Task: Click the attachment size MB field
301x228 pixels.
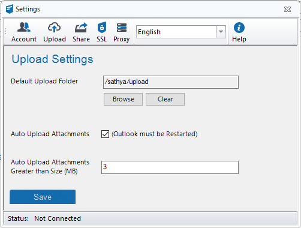Action: (x=170, y=167)
